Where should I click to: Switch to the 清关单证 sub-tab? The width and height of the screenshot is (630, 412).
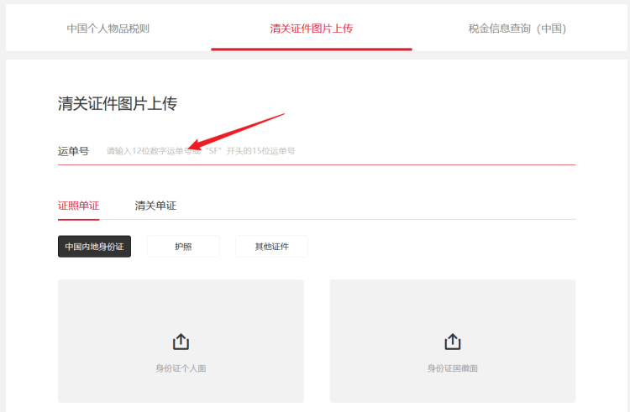[155, 206]
